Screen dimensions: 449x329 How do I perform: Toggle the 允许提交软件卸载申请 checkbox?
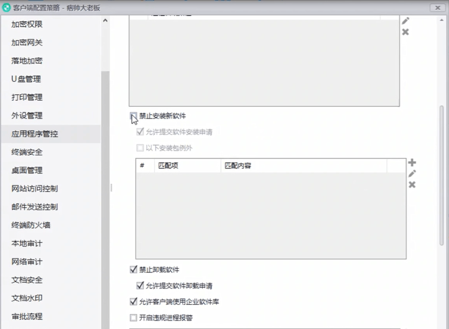point(140,286)
